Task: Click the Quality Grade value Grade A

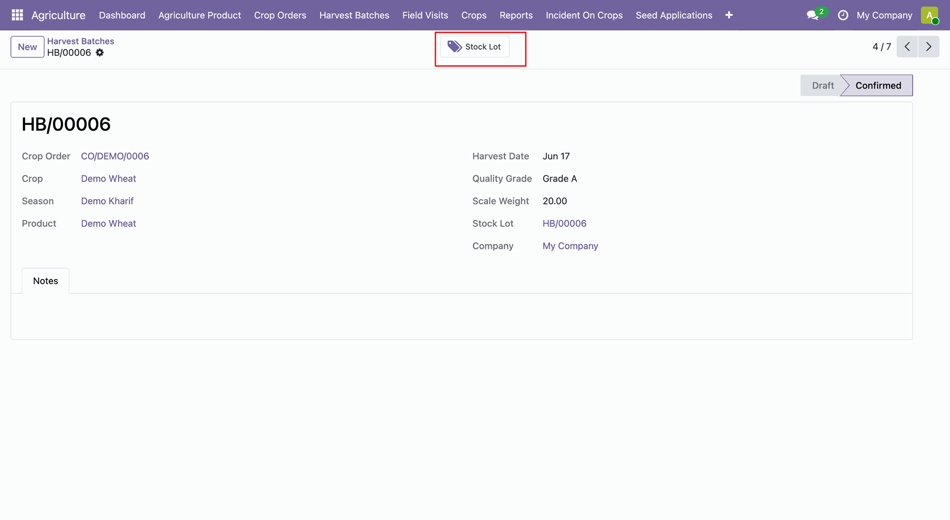Action: pyautogui.click(x=560, y=179)
